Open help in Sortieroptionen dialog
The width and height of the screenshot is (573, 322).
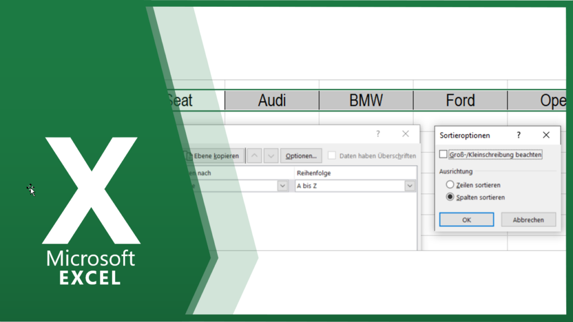(518, 135)
